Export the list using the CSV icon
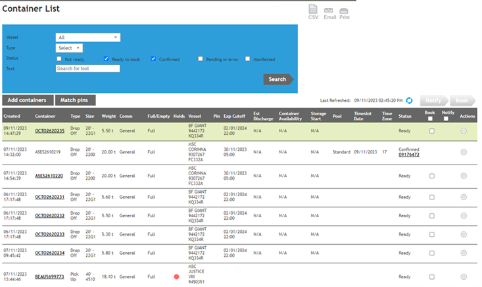The image size is (482, 287). tap(313, 12)
